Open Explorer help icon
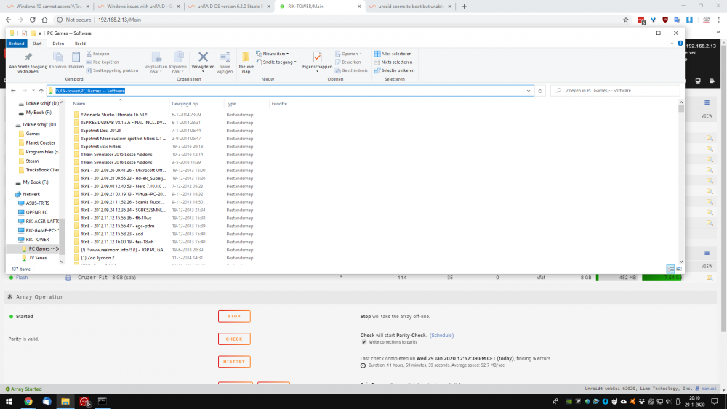Screen dimensions: 727x409 tap(680, 43)
